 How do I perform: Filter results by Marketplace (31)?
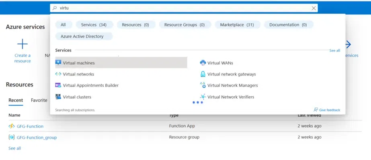(x=237, y=25)
